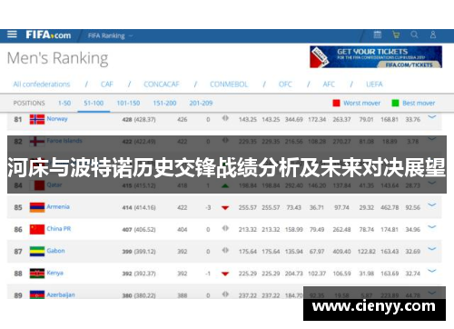The height and width of the screenshot is (329, 454).
Task: Click the China PR flag icon
Action: [x=37, y=229]
